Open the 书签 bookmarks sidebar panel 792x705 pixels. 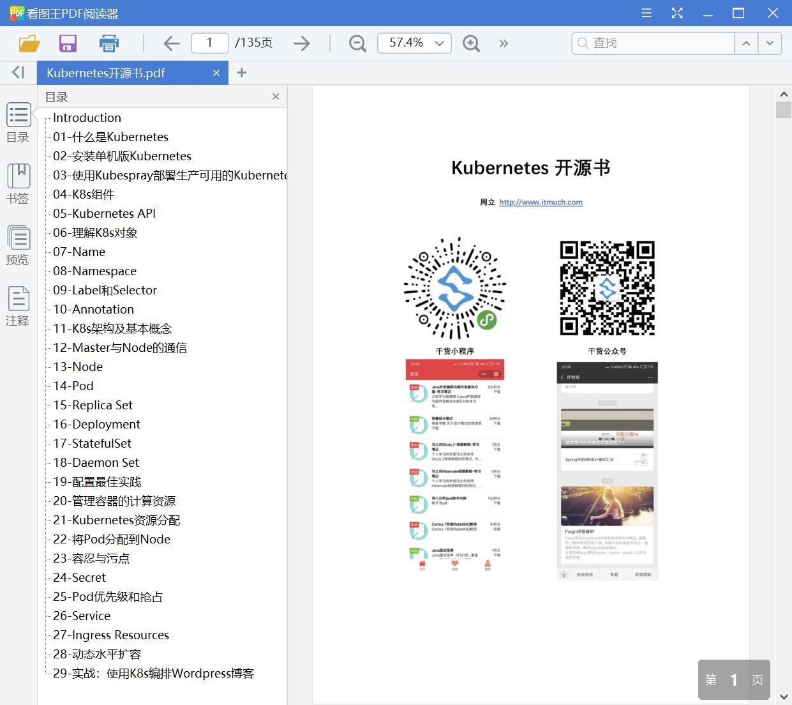[18, 184]
